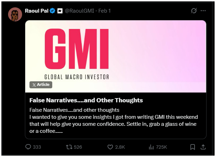Open Grok actions icon on post

[193, 11]
